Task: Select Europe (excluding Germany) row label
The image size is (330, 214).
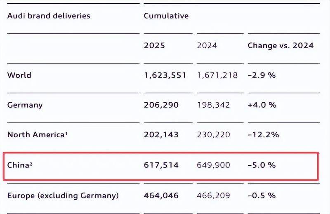Action: (x=63, y=196)
